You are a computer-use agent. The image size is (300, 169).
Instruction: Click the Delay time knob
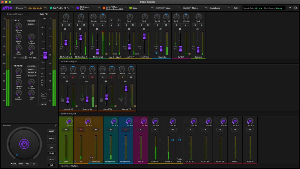coord(19,26)
